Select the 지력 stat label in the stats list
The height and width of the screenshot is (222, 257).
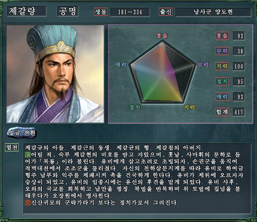[x=222, y=66]
